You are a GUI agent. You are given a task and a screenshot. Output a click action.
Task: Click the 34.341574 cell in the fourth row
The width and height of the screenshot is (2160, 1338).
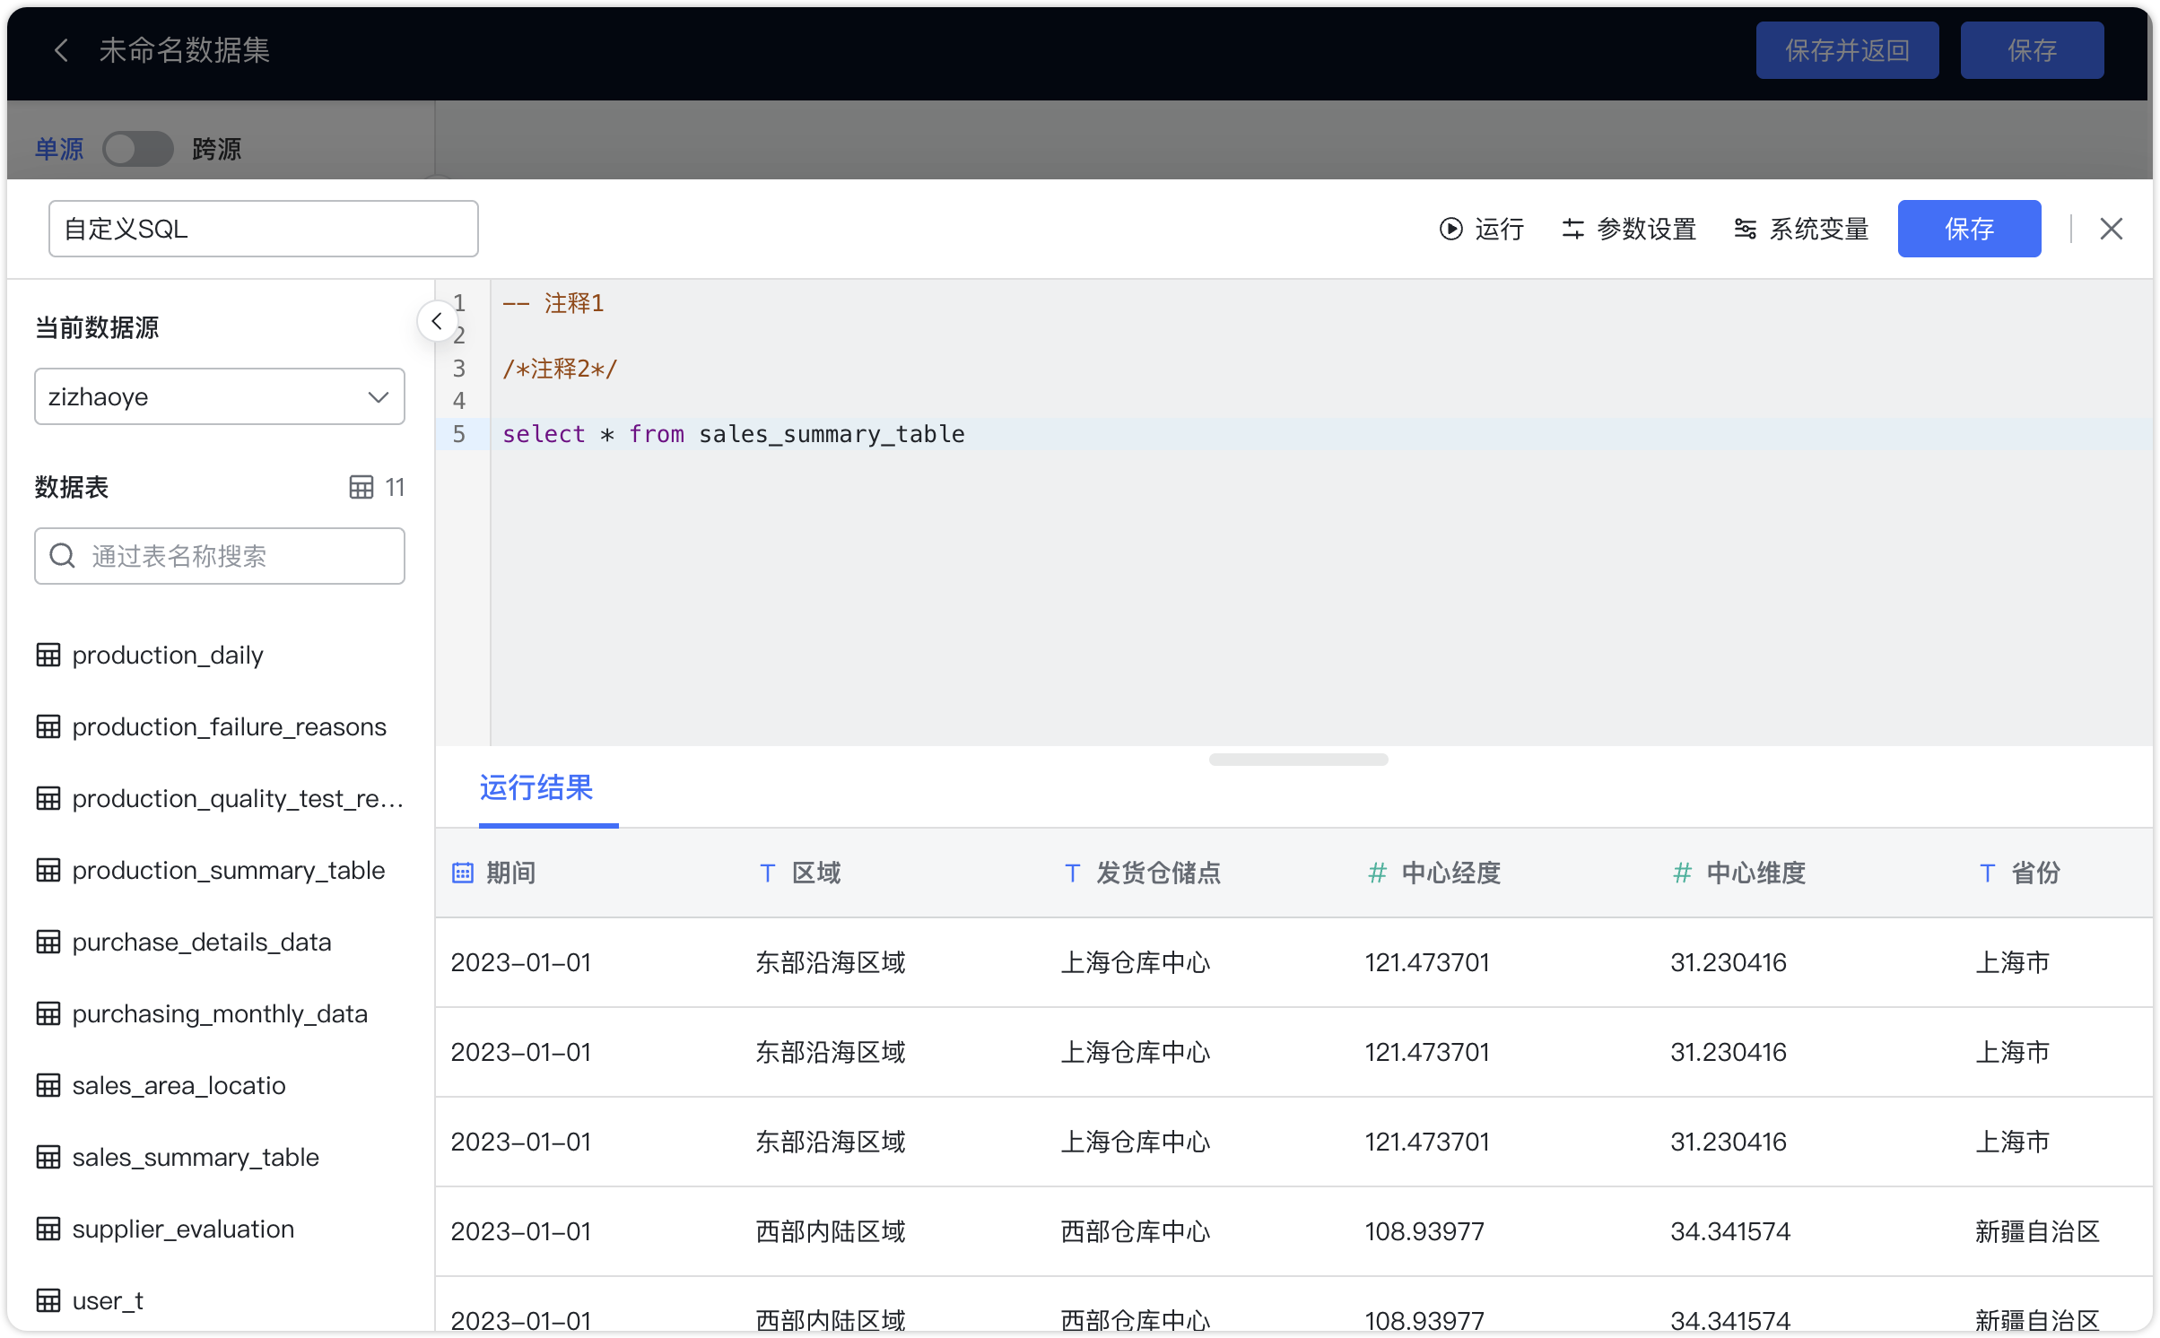pyautogui.click(x=1730, y=1231)
